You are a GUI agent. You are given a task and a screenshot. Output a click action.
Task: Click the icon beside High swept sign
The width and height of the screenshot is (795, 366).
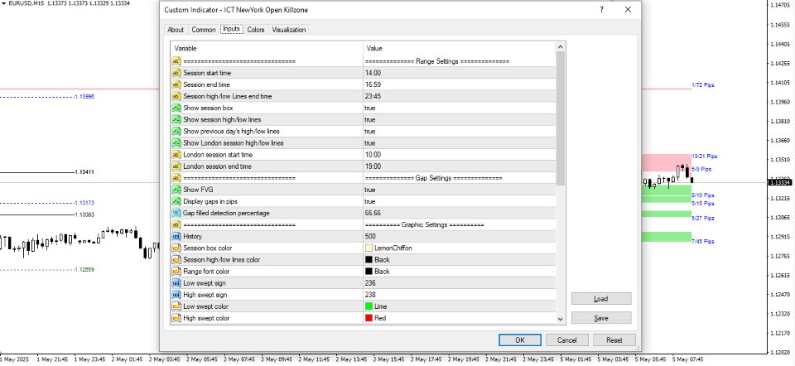176,295
